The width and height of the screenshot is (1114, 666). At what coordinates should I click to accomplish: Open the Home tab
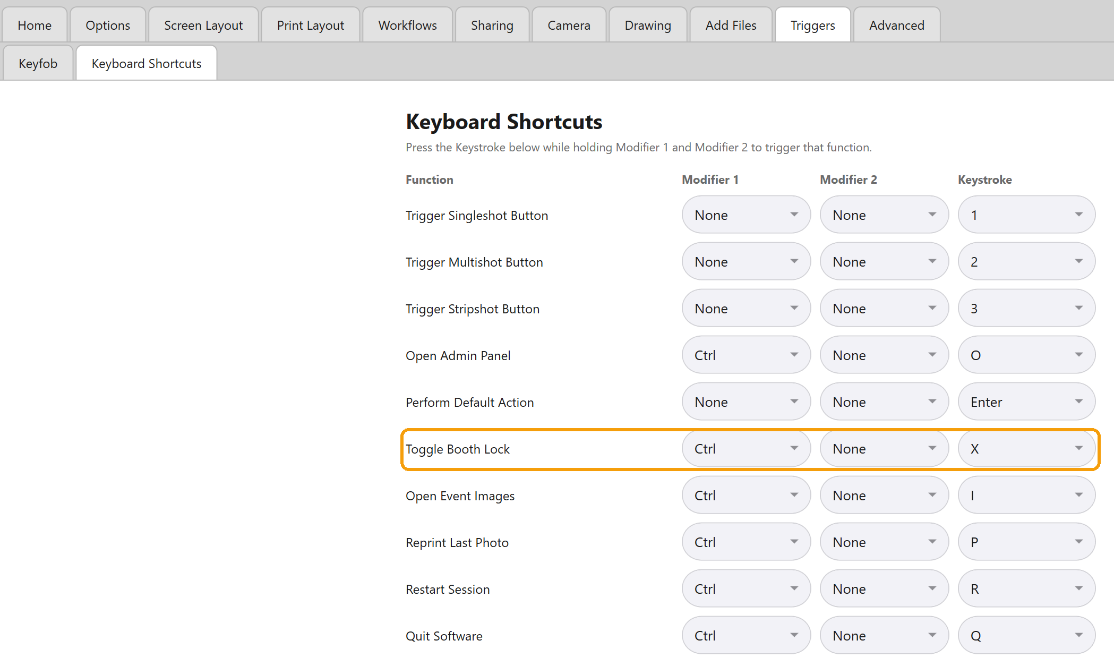35,25
